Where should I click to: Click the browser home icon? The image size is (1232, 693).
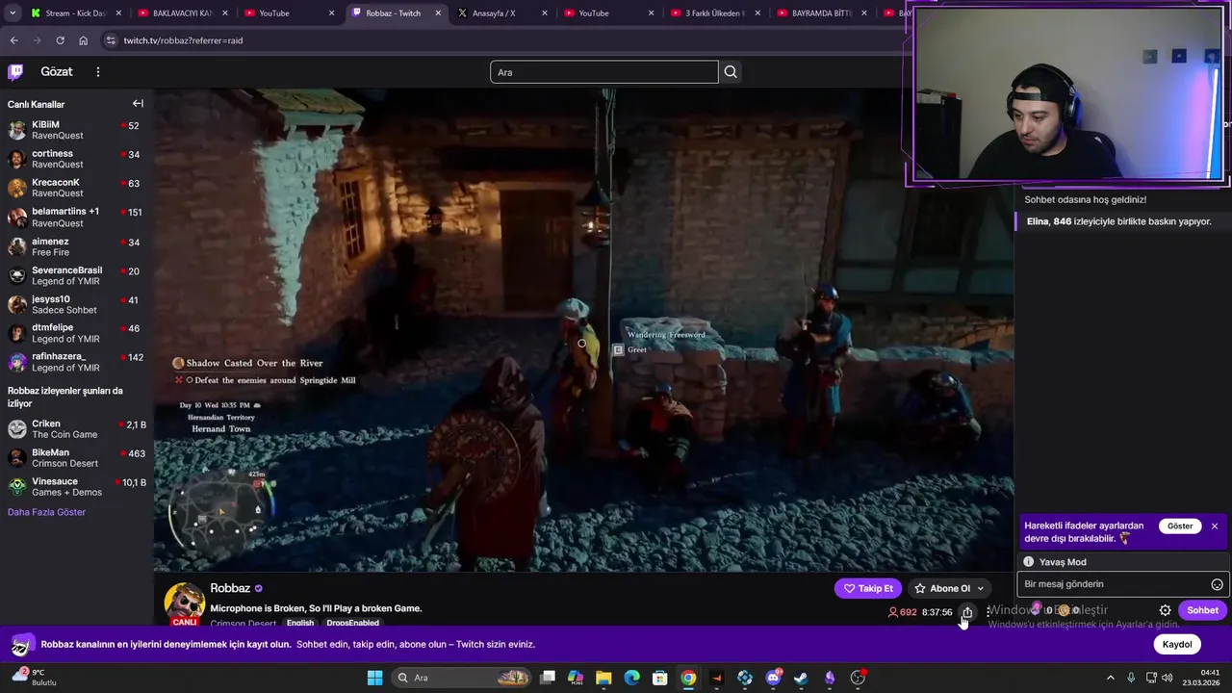(83, 40)
